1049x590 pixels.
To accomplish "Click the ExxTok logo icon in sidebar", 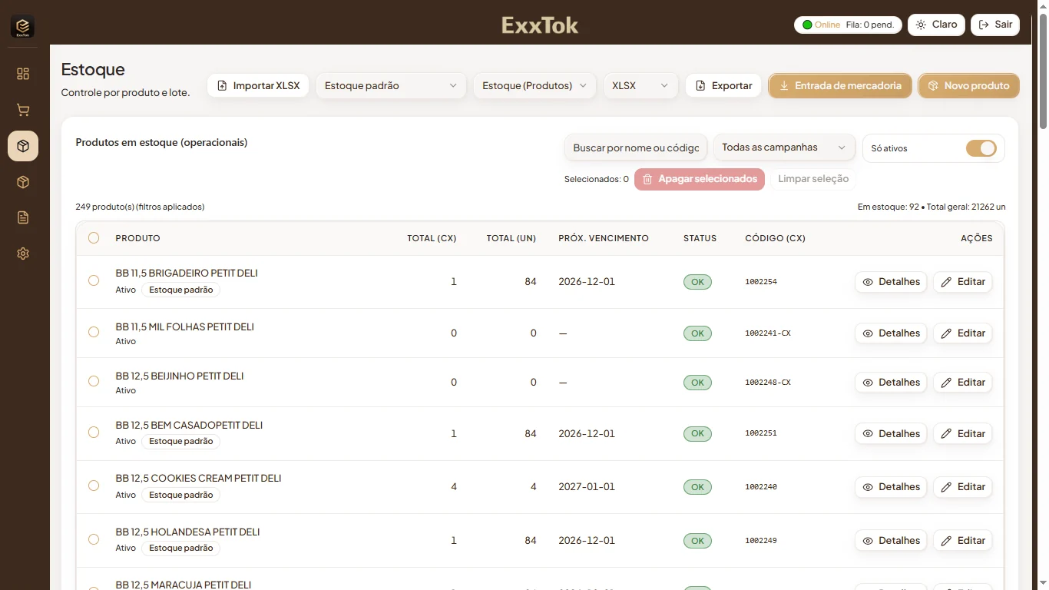I will (22, 27).
